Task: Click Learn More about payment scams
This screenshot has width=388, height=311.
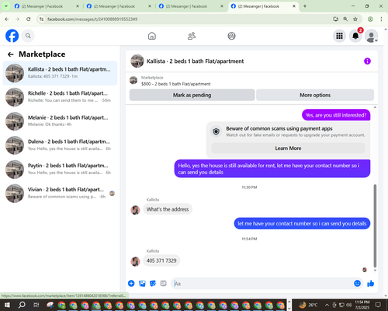Action: [288, 149]
